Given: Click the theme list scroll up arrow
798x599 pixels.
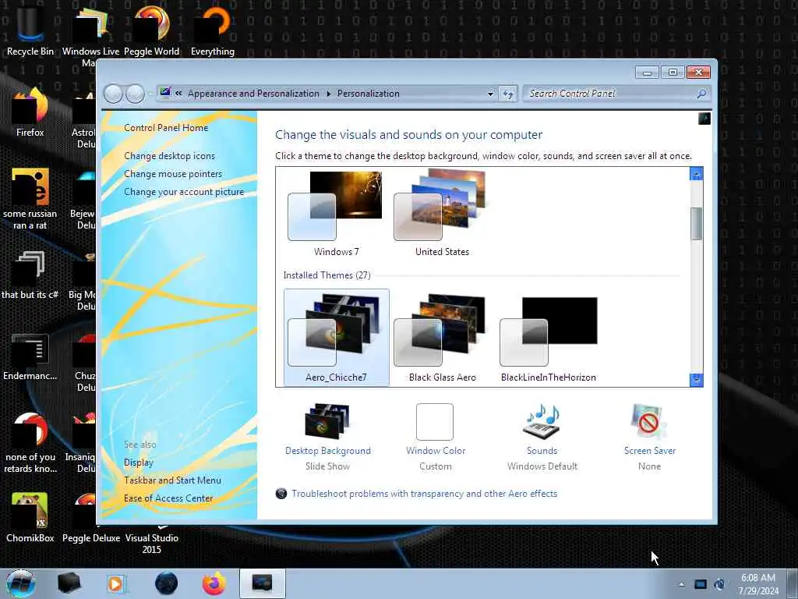Looking at the screenshot, I should [x=696, y=174].
